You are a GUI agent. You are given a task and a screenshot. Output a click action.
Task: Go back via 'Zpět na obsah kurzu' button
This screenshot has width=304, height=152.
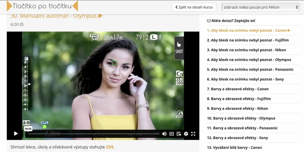pos(194,8)
